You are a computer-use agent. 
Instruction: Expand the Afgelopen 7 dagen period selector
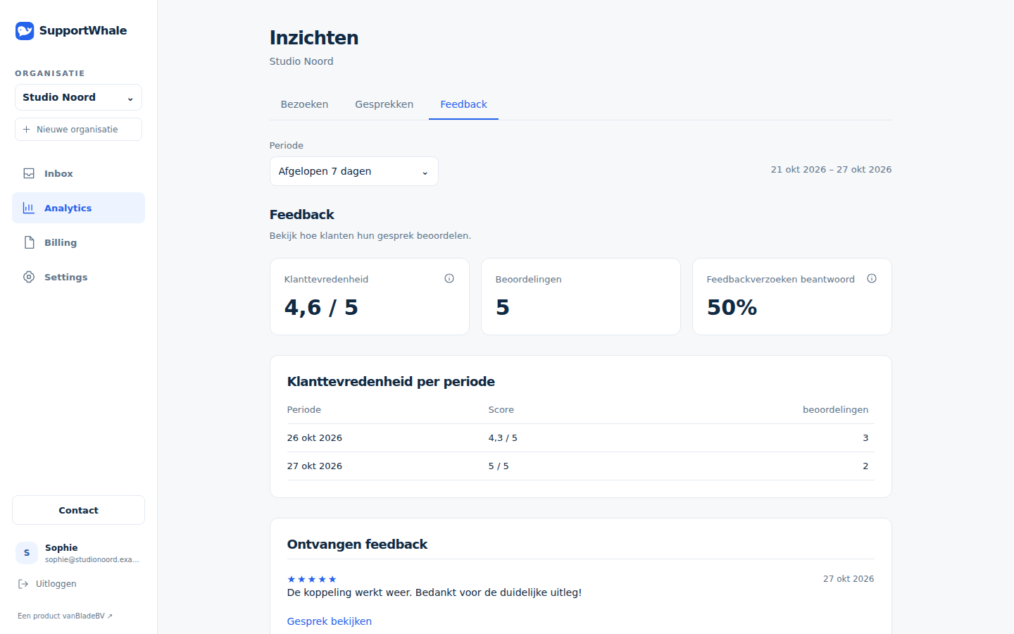pos(353,171)
